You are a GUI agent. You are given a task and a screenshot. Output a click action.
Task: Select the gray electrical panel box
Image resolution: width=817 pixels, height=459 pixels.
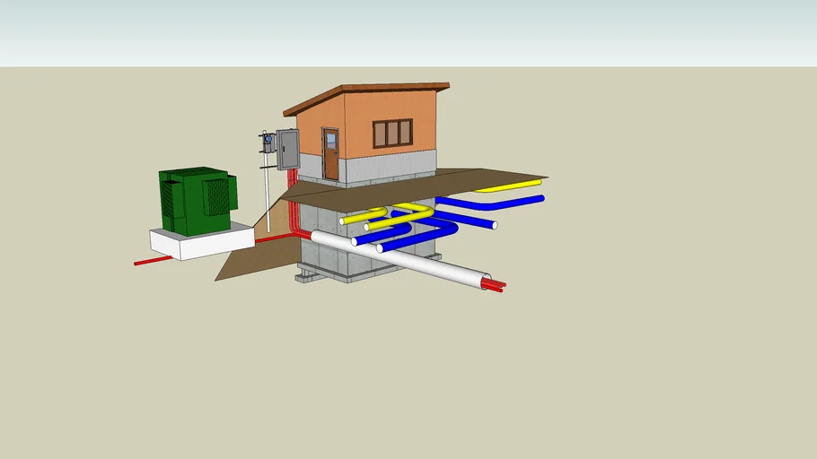(x=287, y=150)
